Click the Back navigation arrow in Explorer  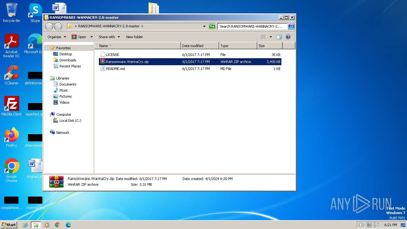point(49,26)
